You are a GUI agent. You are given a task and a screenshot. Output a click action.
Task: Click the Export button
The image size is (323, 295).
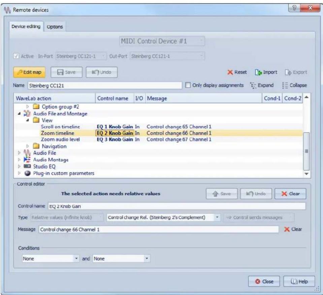tap(296, 72)
